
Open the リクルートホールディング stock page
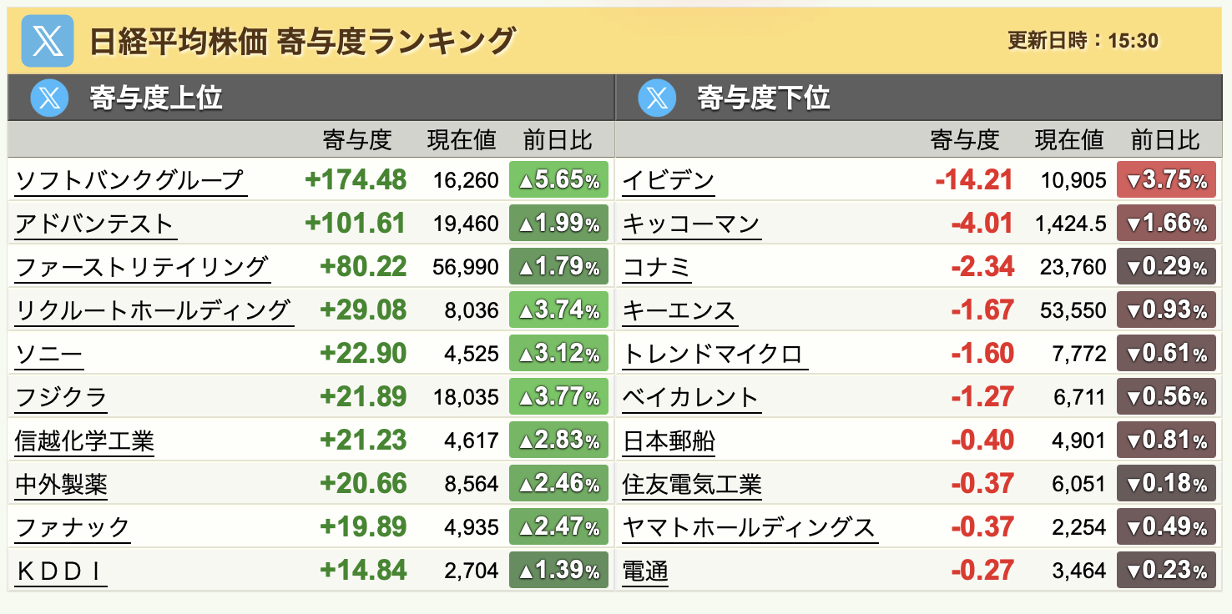(x=154, y=310)
